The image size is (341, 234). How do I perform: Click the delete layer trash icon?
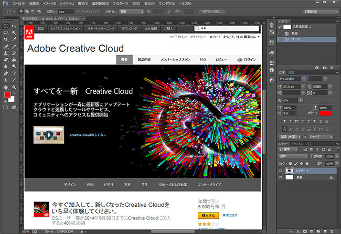[x=332, y=231]
